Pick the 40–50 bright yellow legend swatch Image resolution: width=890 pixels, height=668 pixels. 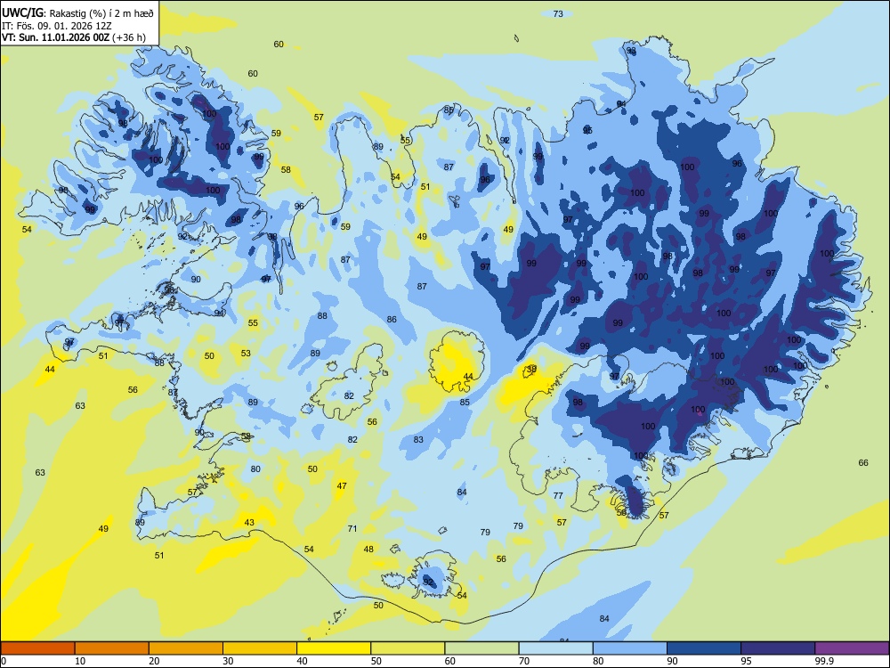[334, 648]
